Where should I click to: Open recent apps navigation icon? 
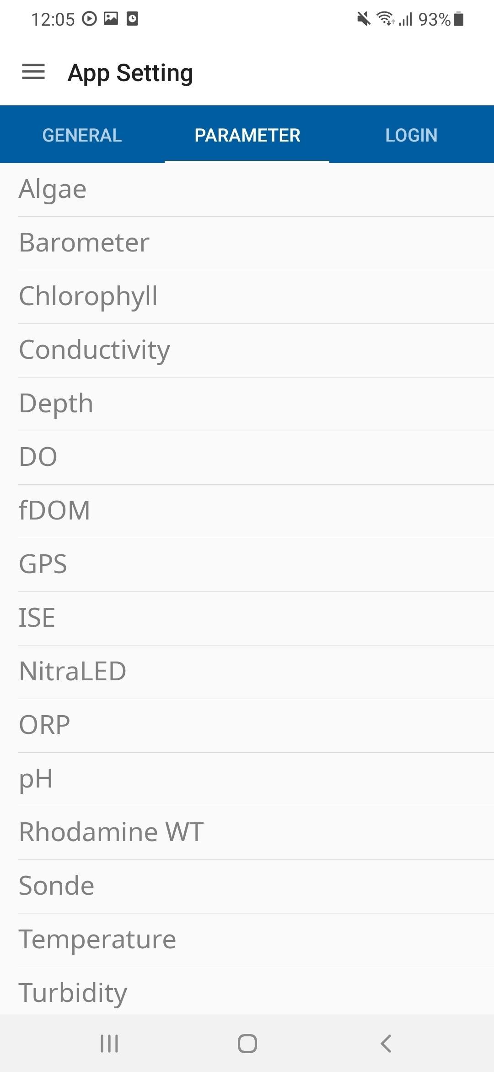(x=109, y=1044)
